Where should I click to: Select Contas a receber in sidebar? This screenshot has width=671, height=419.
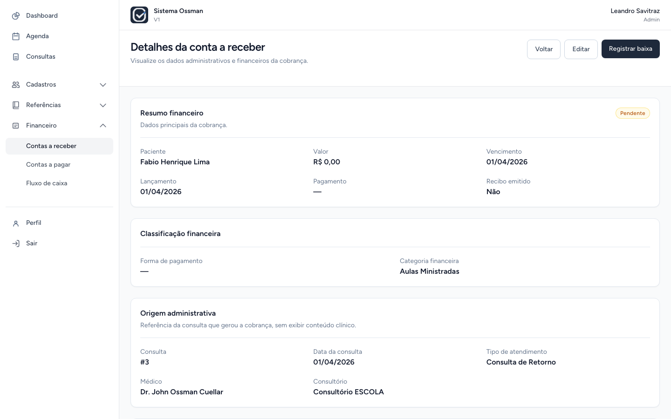[x=59, y=146]
